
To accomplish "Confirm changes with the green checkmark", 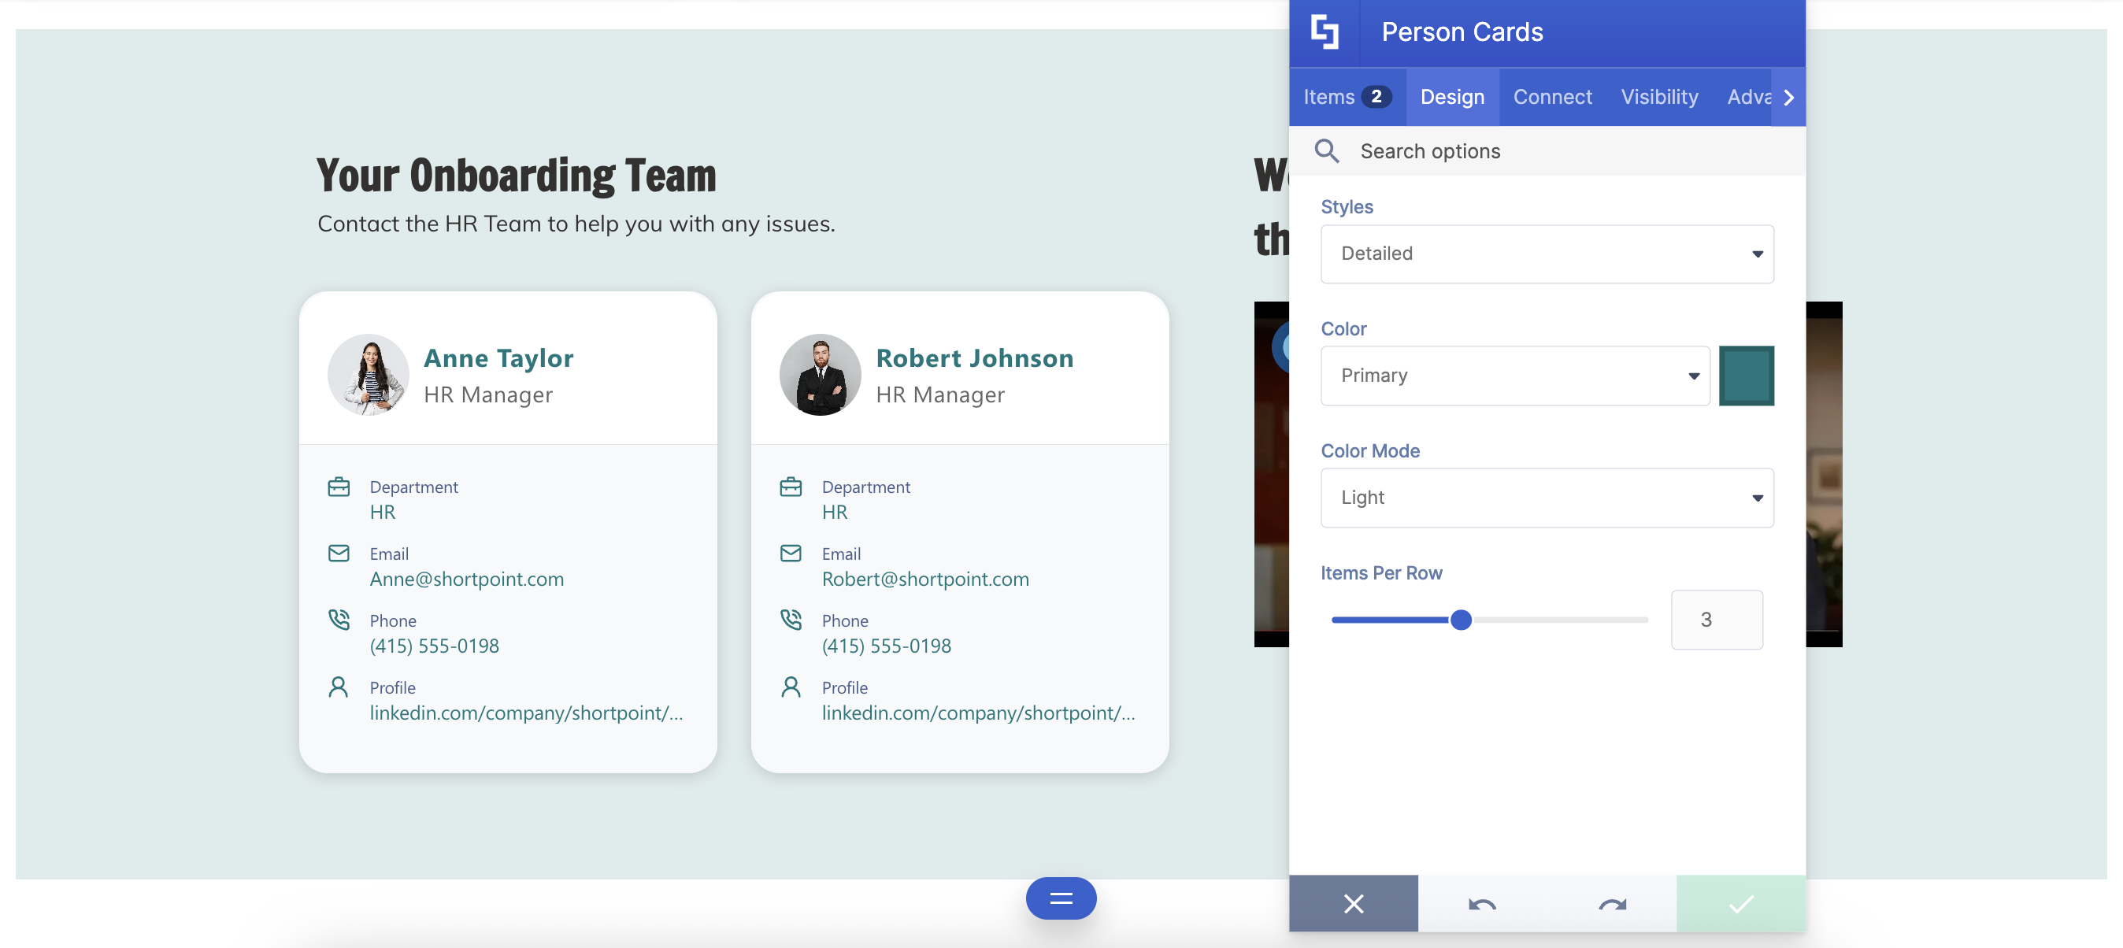I will tap(1740, 905).
